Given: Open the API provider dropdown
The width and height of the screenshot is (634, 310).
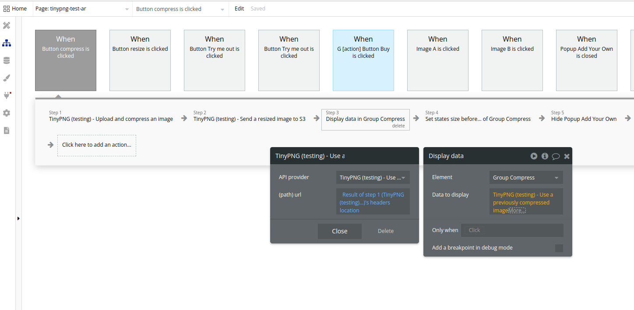Looking at the screenshot, I should click(373, 177).
